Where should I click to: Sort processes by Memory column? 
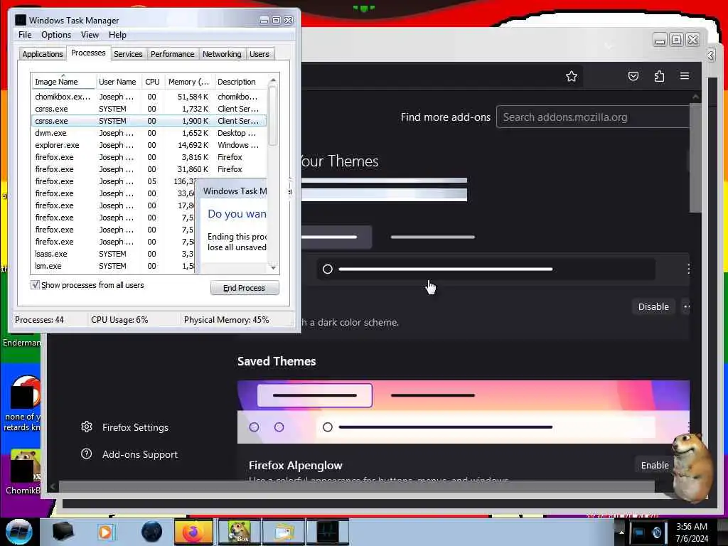pos(188,82)
